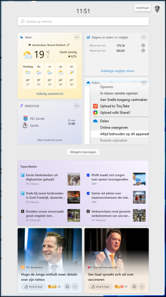
Task: Click the Sparta club logo
Action: (x=25, y=125)
